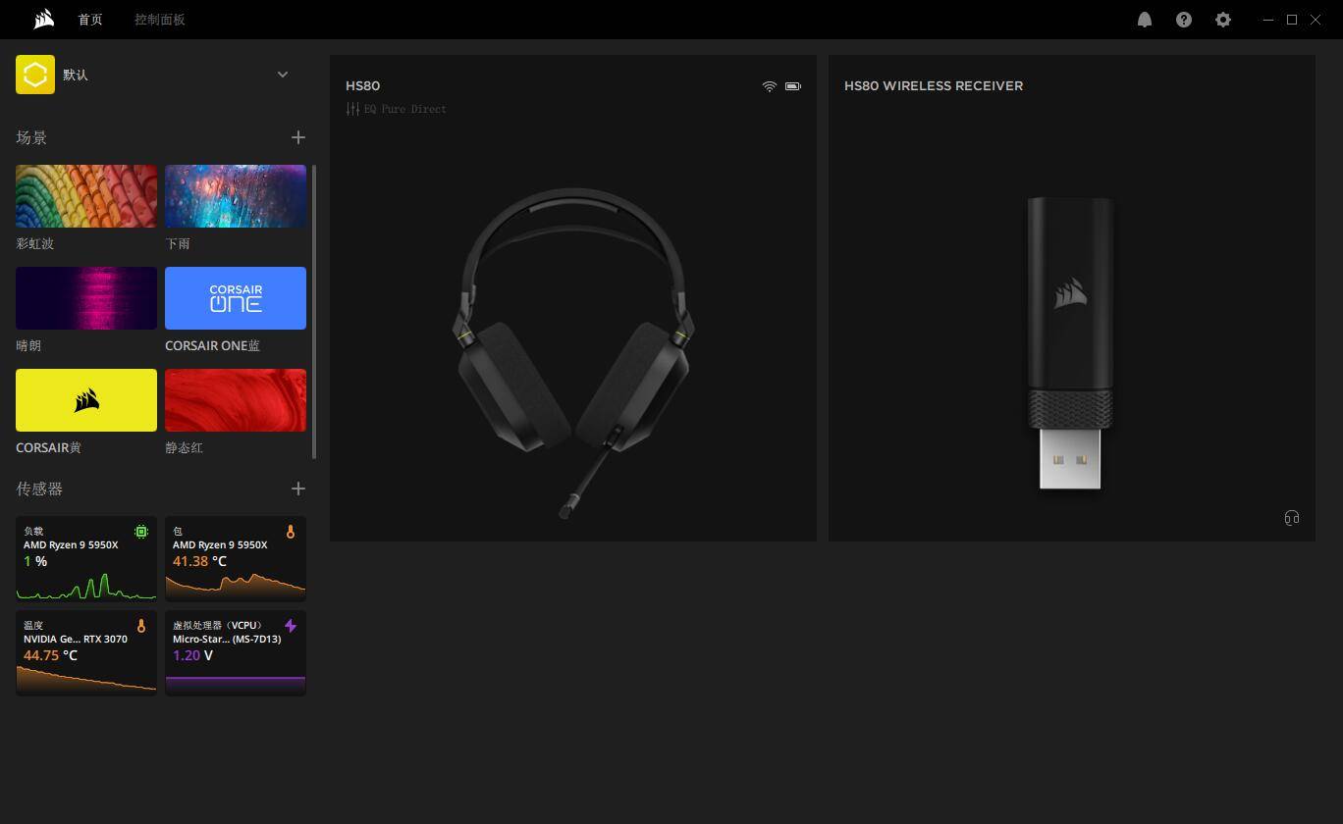
Task: Open settings gear icon
Action: 1222,20
